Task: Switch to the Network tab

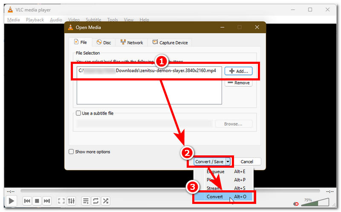Action: pyautogui.click(x=132, y=43)
